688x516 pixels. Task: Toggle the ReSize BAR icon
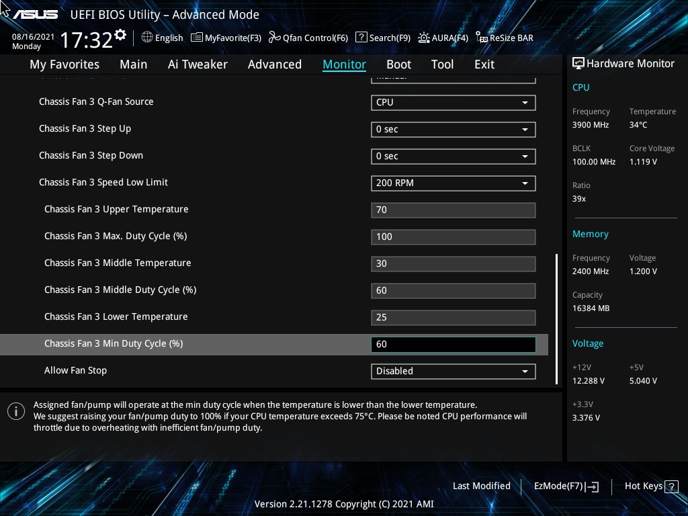pos(481,38)
